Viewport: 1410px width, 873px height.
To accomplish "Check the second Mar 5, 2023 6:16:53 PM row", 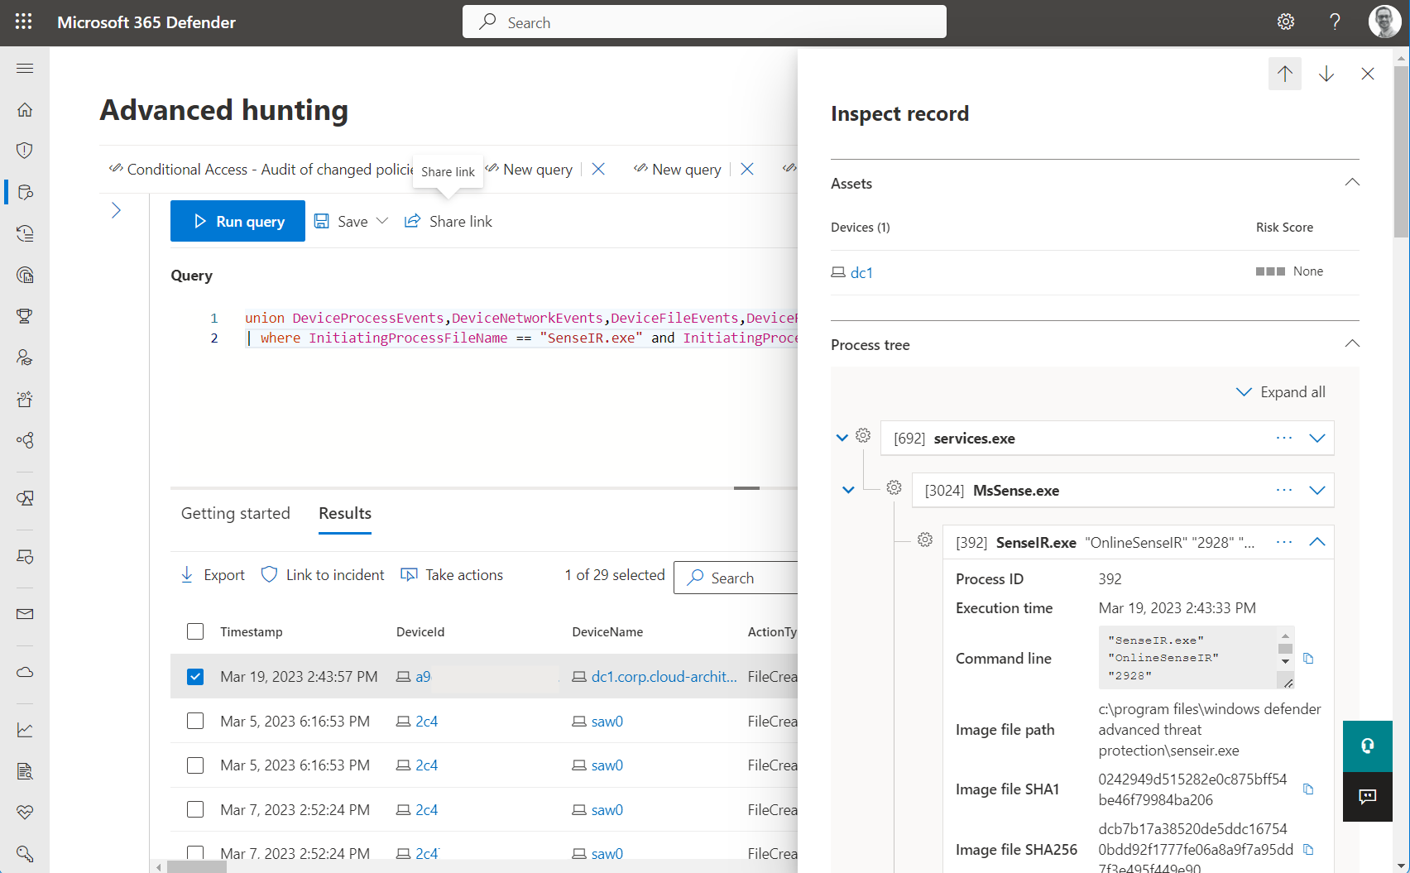I will point(195,765).
